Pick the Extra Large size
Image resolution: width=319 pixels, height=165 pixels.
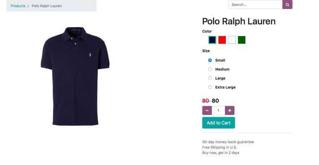[x=210, y=87]
